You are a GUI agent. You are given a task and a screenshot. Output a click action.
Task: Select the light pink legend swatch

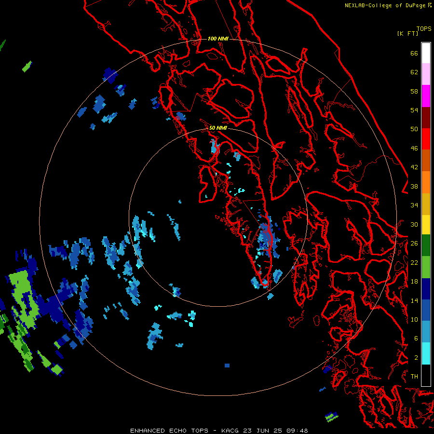(x=426, y=74)
